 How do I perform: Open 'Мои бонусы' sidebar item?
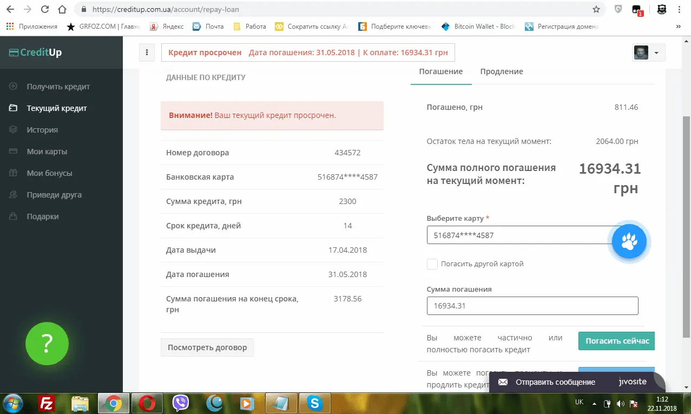(x=49, y=173)
